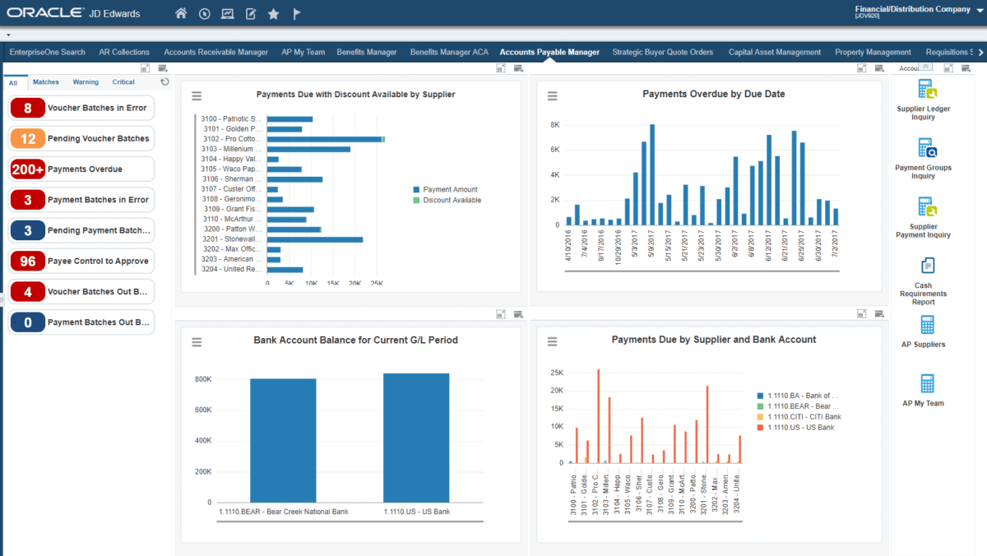Open Voucher Batches in Error watchlist

81,108
